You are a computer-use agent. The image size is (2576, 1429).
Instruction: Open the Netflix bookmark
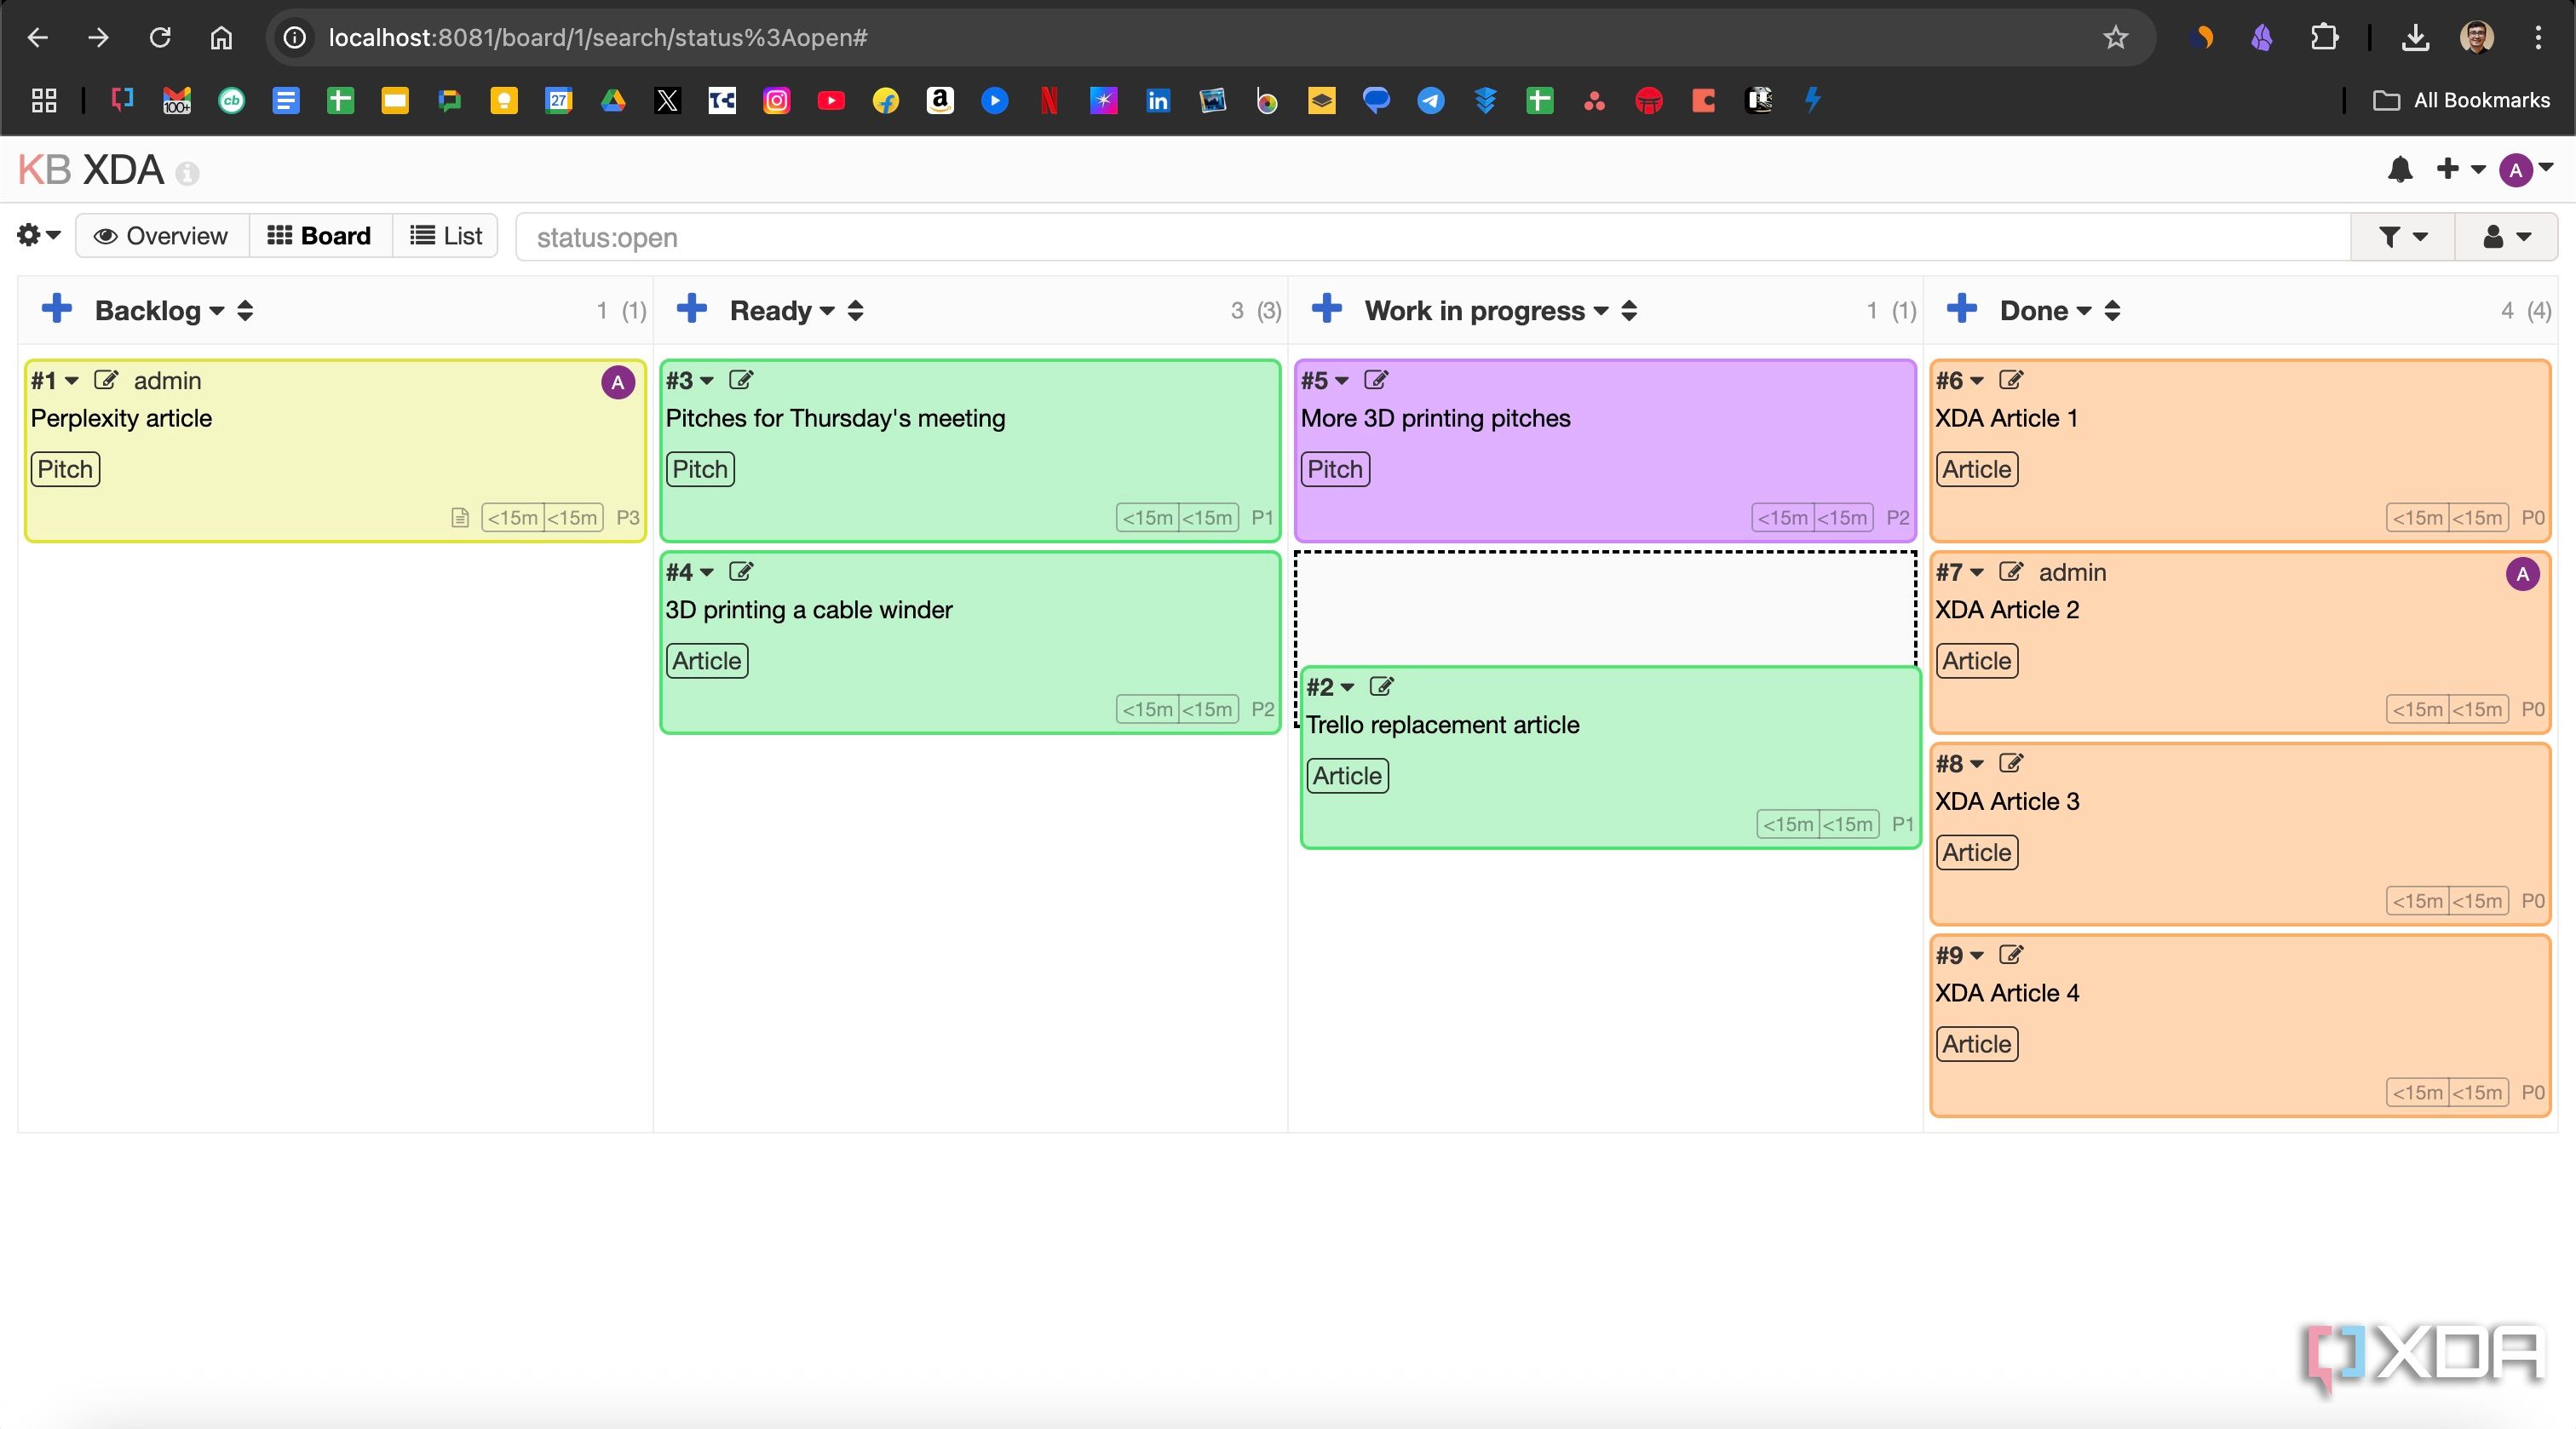pos(1049,100)
